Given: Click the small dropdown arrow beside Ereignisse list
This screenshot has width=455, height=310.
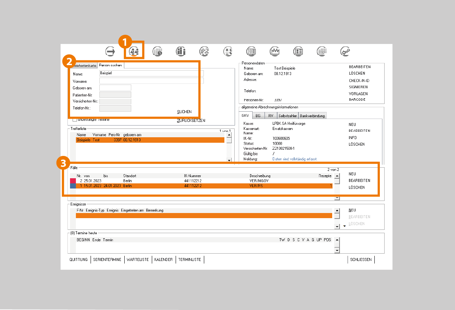Looking at the screenshot, I should tap(344, 226).
